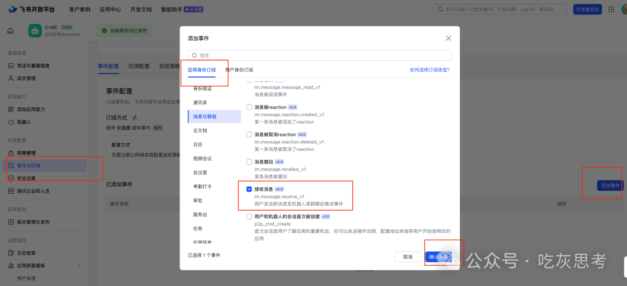The height and width of the screenshot is (286, 627).
Task: Uncheck the 接收消息 event checkbox
Action: point(249,189)
